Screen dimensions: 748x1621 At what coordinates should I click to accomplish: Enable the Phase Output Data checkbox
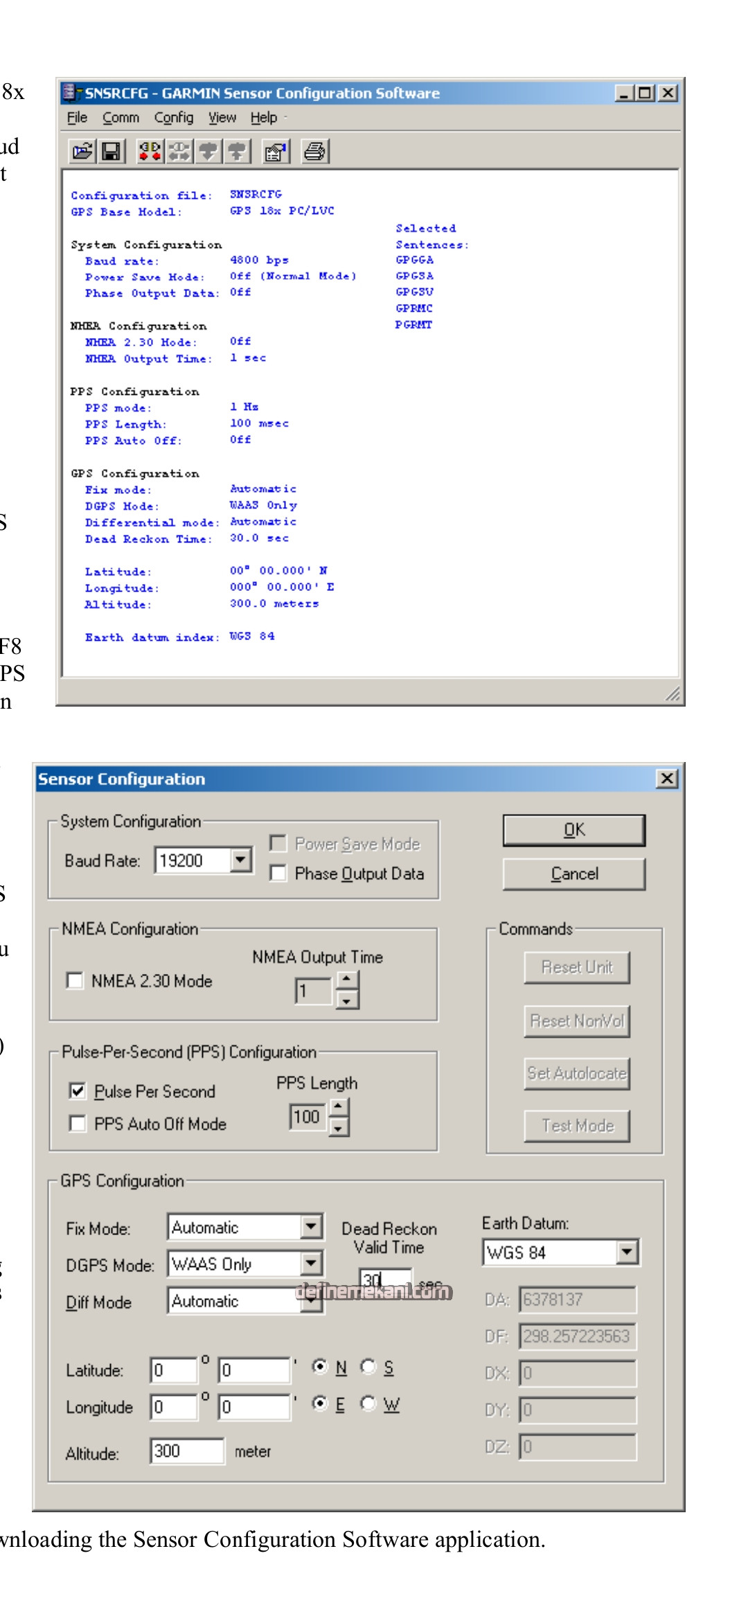(x=278, y=873)
